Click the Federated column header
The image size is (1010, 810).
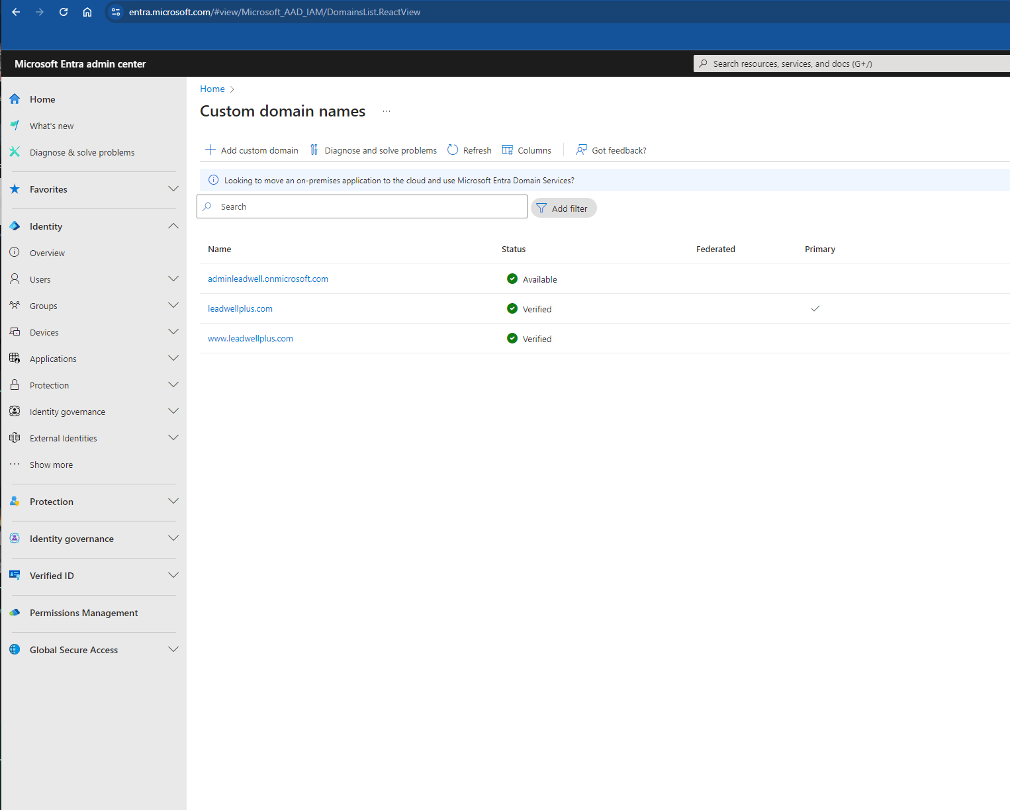coord(715,249)
